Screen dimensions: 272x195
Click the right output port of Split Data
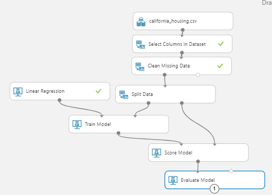click(x=182, y=103)
